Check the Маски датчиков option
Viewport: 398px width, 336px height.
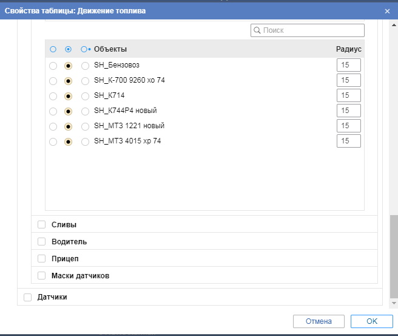(x=42, y=275)
